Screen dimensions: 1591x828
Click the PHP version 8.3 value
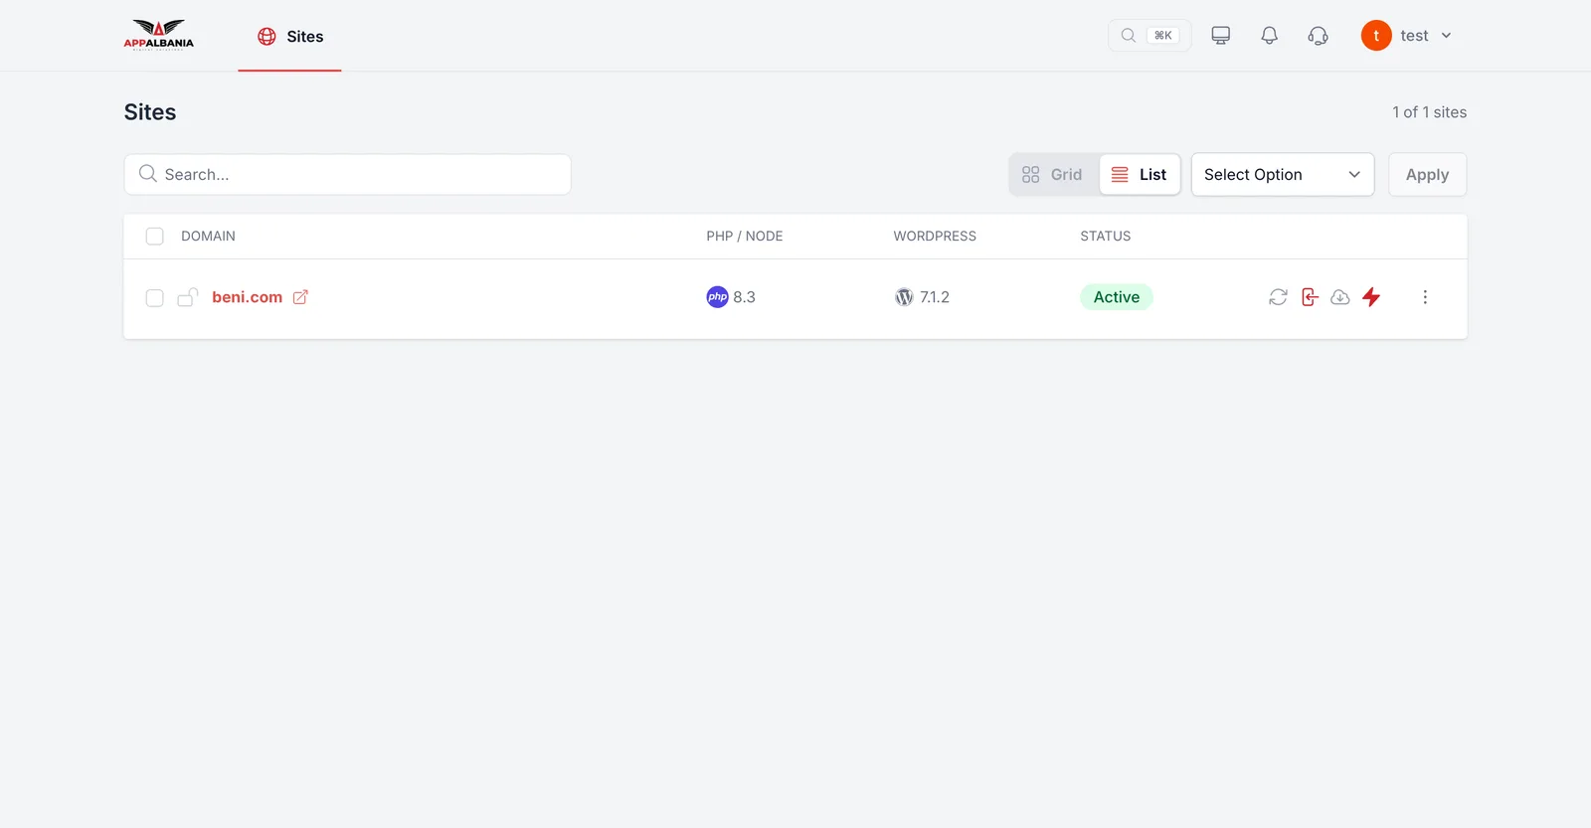[744, 297]
